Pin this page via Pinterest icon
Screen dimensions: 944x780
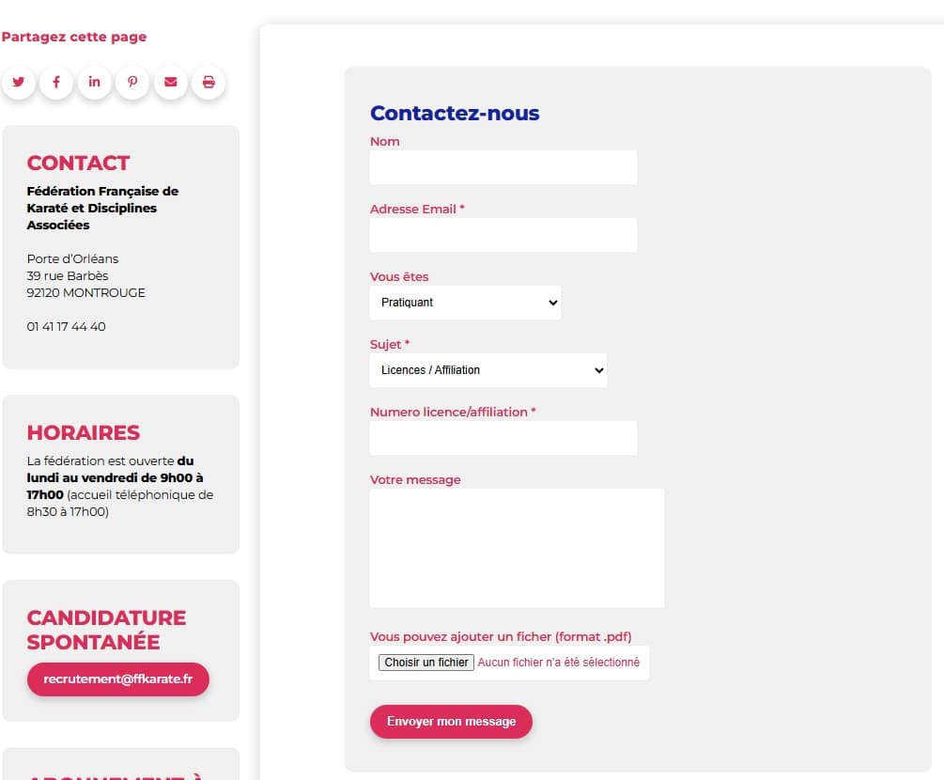pos(132,83)
